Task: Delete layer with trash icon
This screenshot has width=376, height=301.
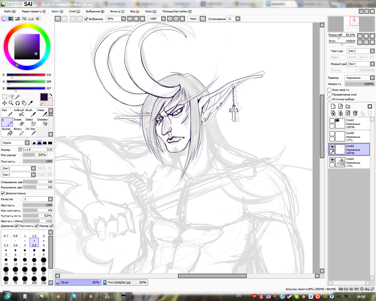Action: pyautogui.click(x=355, y=113)
